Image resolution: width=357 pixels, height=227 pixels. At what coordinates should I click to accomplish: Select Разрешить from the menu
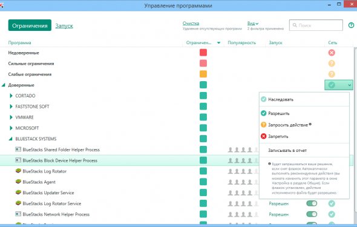click(304, 113)
